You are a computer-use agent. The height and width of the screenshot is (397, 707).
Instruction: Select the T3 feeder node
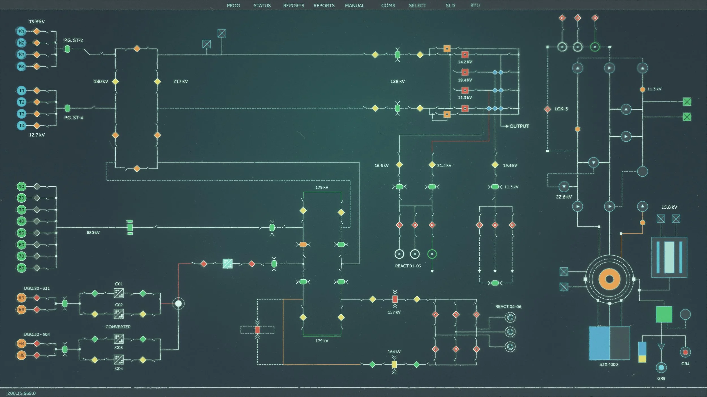[21, 114]
